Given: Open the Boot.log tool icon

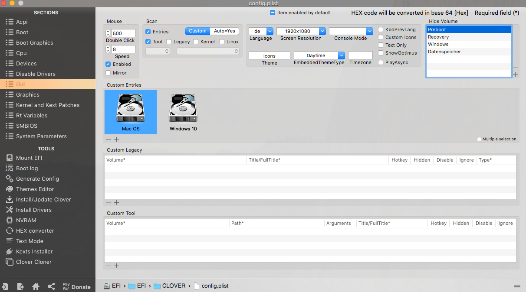Looking at the screenshot, I should 9,169.
